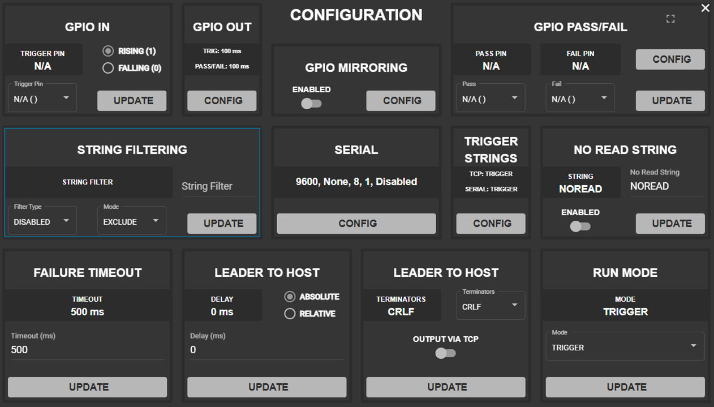The height and width of the screenshot is (407, 714).
Task: Toggle No Read String enabled switch
Action: (x=580, y=226)
